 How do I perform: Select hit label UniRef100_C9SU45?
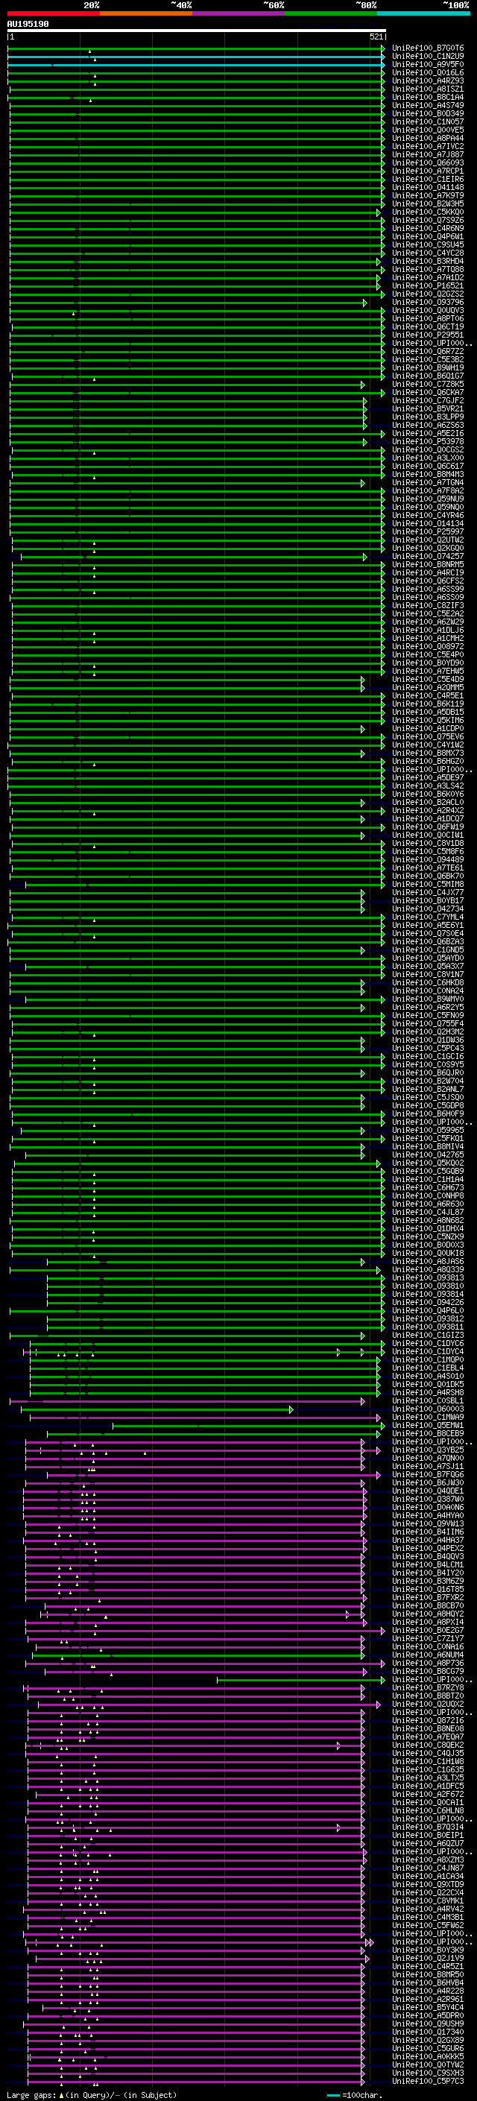pos(428,244)
